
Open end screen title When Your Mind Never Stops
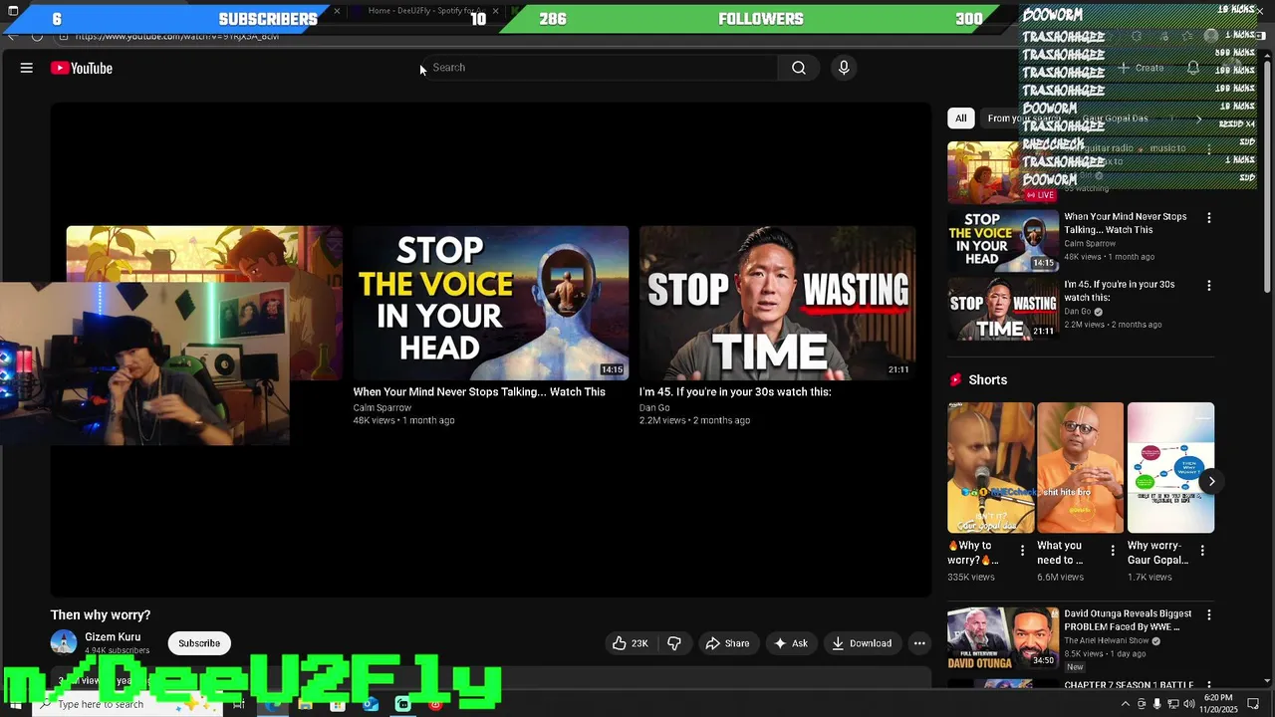click(x=479, y=392)
